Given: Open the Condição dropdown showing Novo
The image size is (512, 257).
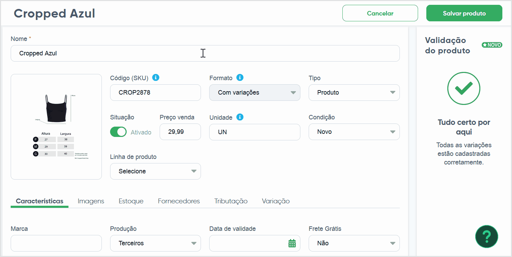Looking at the screenshot, I should pyautogui.click(x=354, y=132).
